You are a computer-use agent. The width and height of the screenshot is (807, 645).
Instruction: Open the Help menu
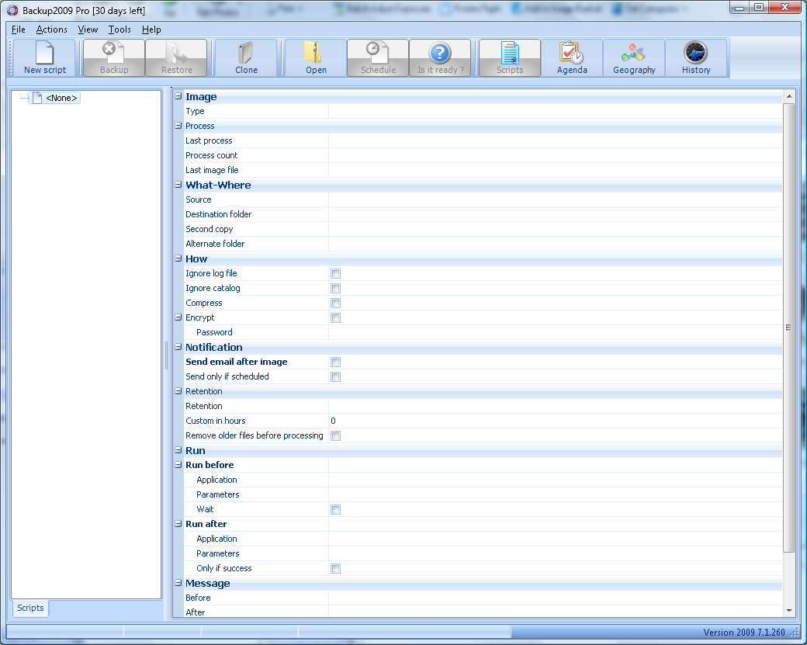click(x=151, y=29)
